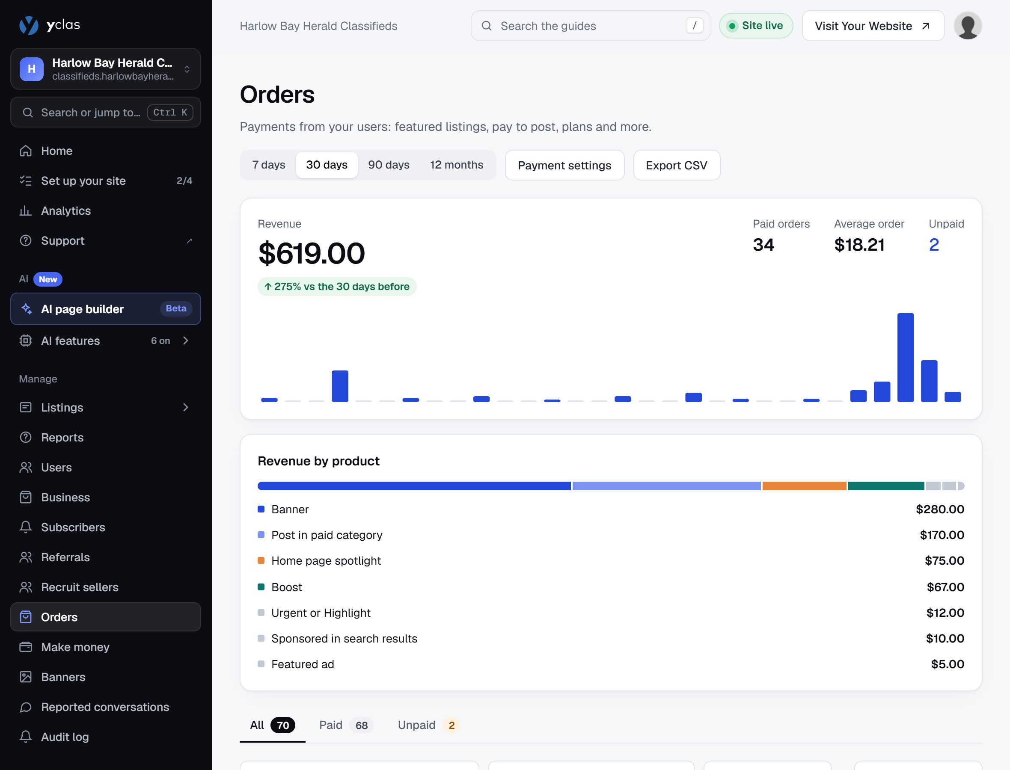Click the H site avatar badge
Image resolution: width=1010 pixels, height=770 pixels.
[32, 69]
